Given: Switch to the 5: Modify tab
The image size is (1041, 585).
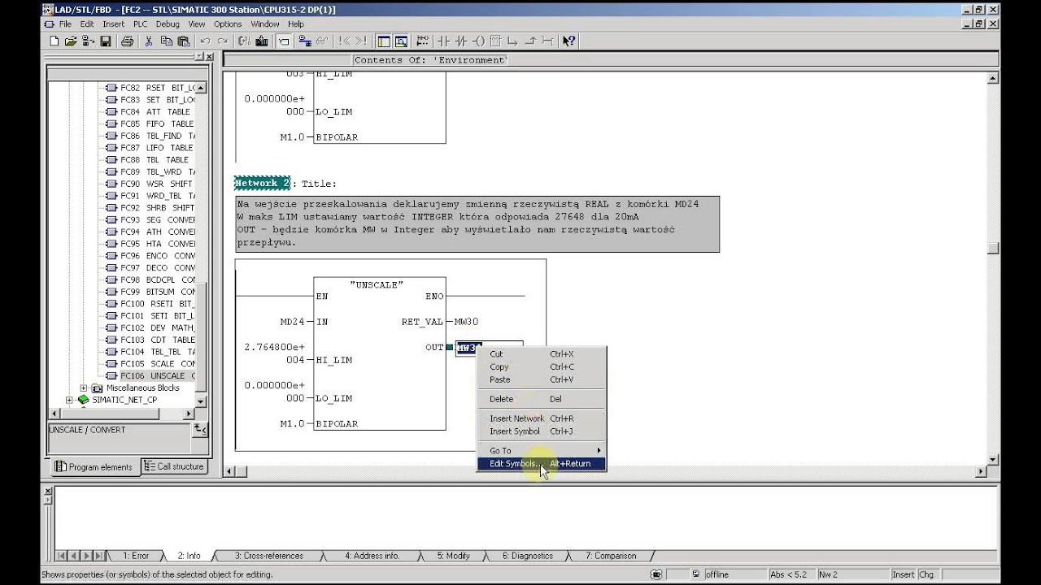Looking at the screenshot, I should point(454,556).
